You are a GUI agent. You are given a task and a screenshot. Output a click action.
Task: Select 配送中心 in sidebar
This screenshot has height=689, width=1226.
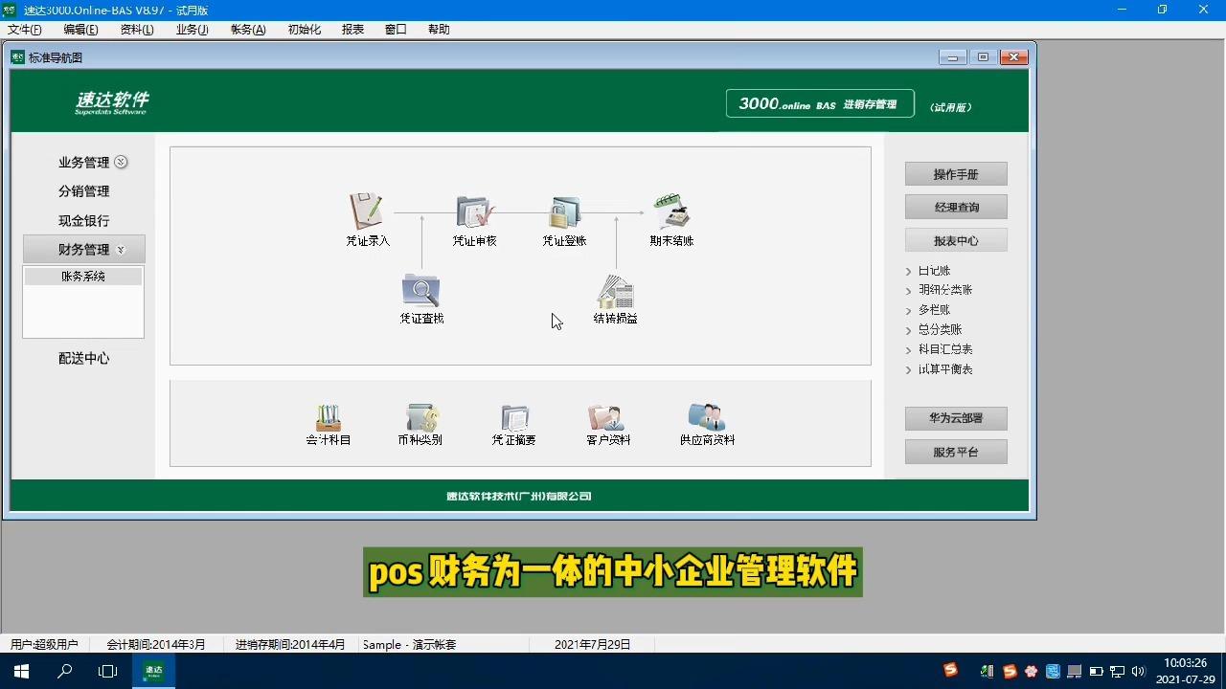pos(84,358)
